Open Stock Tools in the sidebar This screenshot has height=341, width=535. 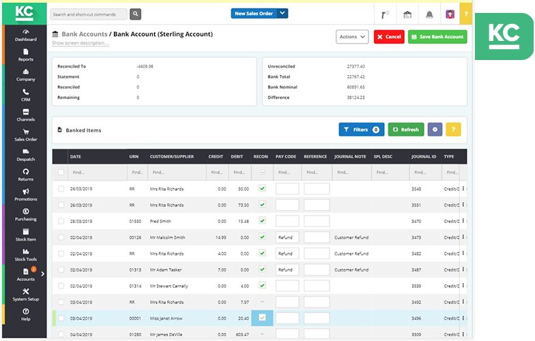(x=26, y=255)
